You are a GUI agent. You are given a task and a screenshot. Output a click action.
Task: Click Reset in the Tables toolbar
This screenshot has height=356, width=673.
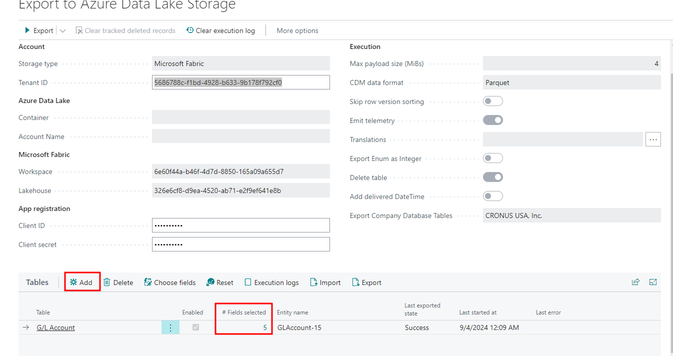pyautogui.click(x=220, y=282)
